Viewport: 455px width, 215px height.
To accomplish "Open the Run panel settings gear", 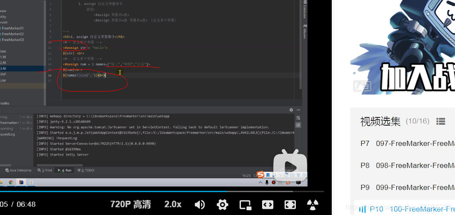I will 291,110.
